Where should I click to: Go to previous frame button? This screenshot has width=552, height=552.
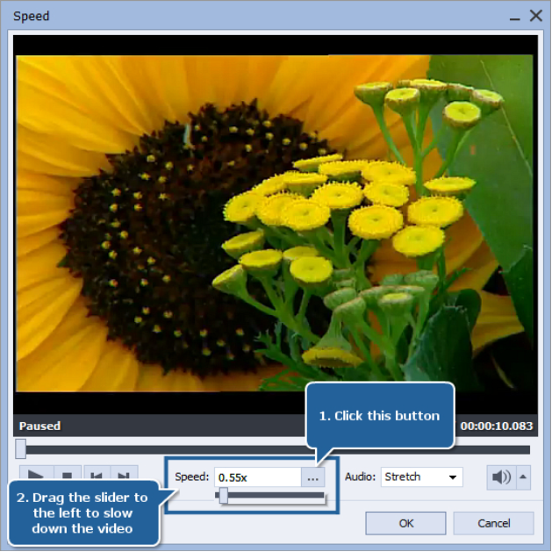97,474
